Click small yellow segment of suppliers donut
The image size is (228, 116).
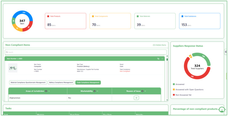pos(190,56)
